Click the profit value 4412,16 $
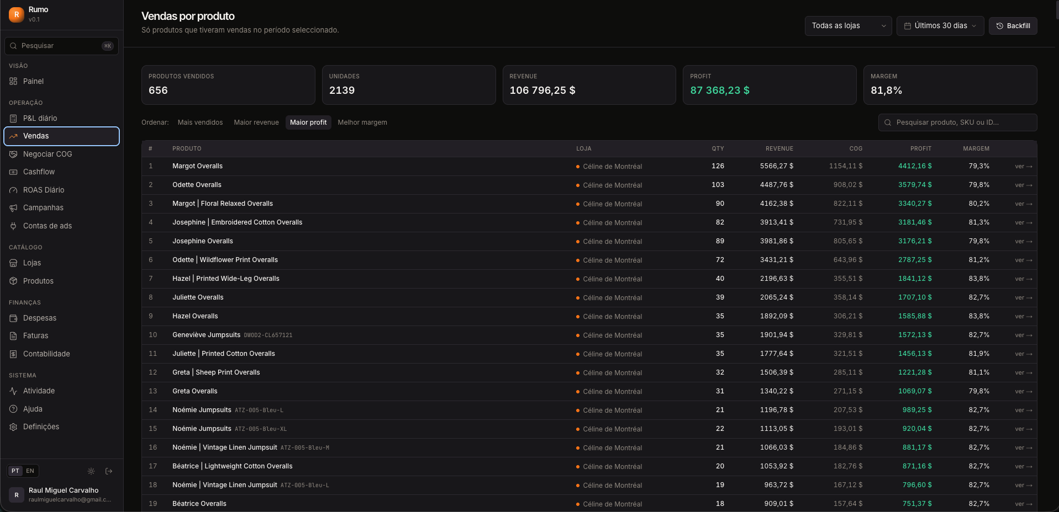 (915, 166)
